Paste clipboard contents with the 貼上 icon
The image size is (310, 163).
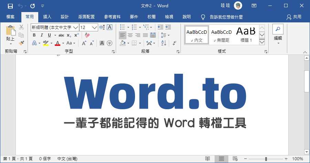click(x=10, y=31)
